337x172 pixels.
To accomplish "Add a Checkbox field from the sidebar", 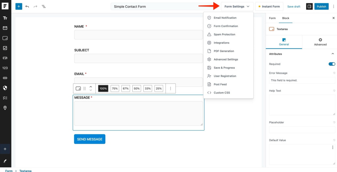I will (x=5, y=48).
